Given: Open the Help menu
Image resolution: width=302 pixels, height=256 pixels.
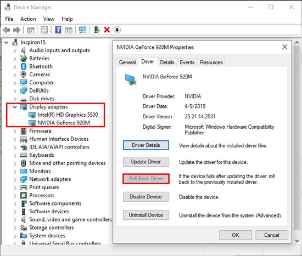Looking at the screenshot, I should click(67, 19).
